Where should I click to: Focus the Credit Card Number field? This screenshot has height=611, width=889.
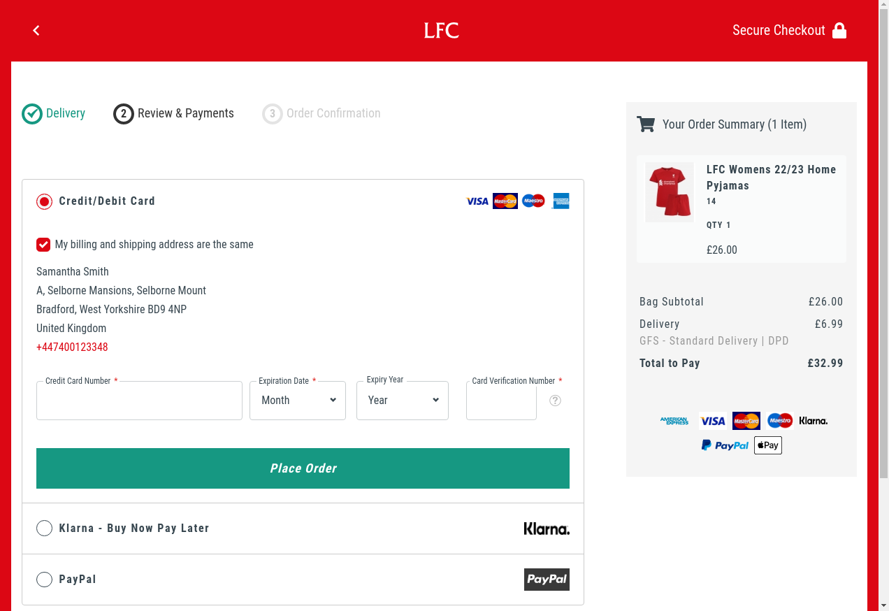139,401
